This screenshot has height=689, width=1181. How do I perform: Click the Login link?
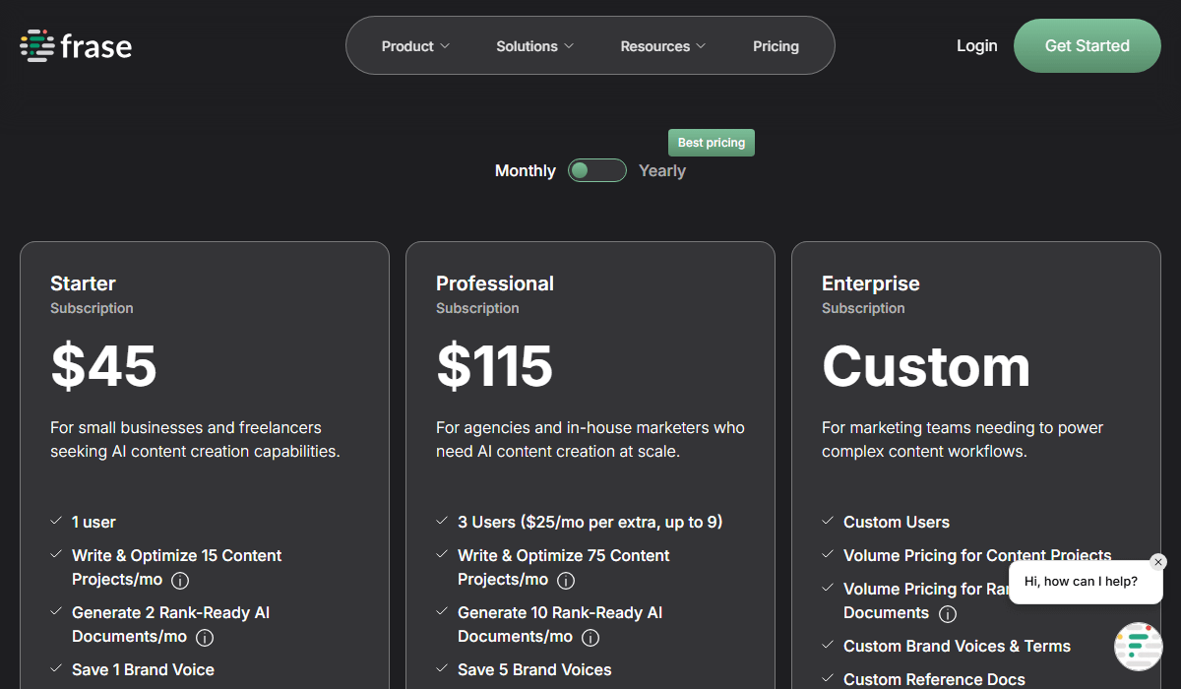(x=976, y=46)
